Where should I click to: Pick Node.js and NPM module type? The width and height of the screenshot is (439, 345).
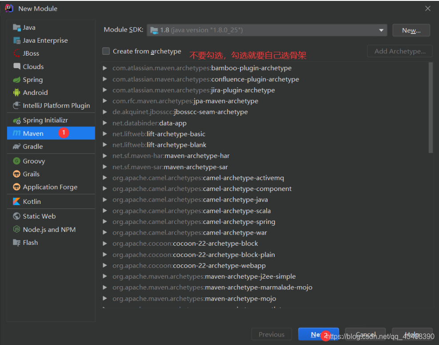coord(51,229)
